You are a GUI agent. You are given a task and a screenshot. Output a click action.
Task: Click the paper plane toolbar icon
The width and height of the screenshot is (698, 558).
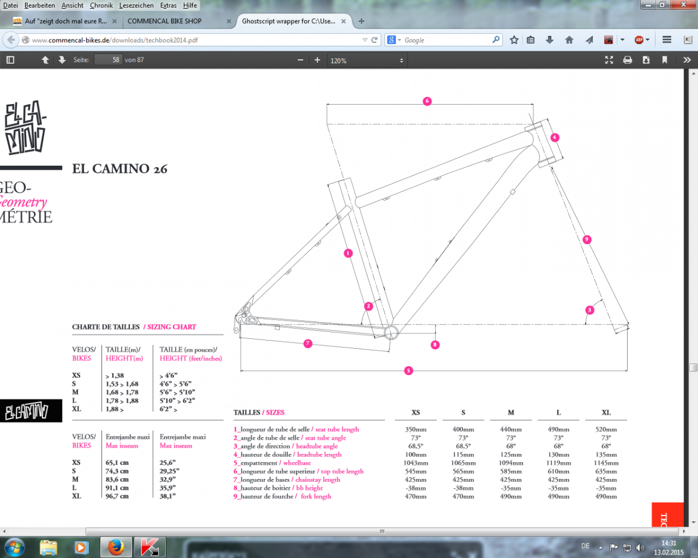[x=589, y=40]
